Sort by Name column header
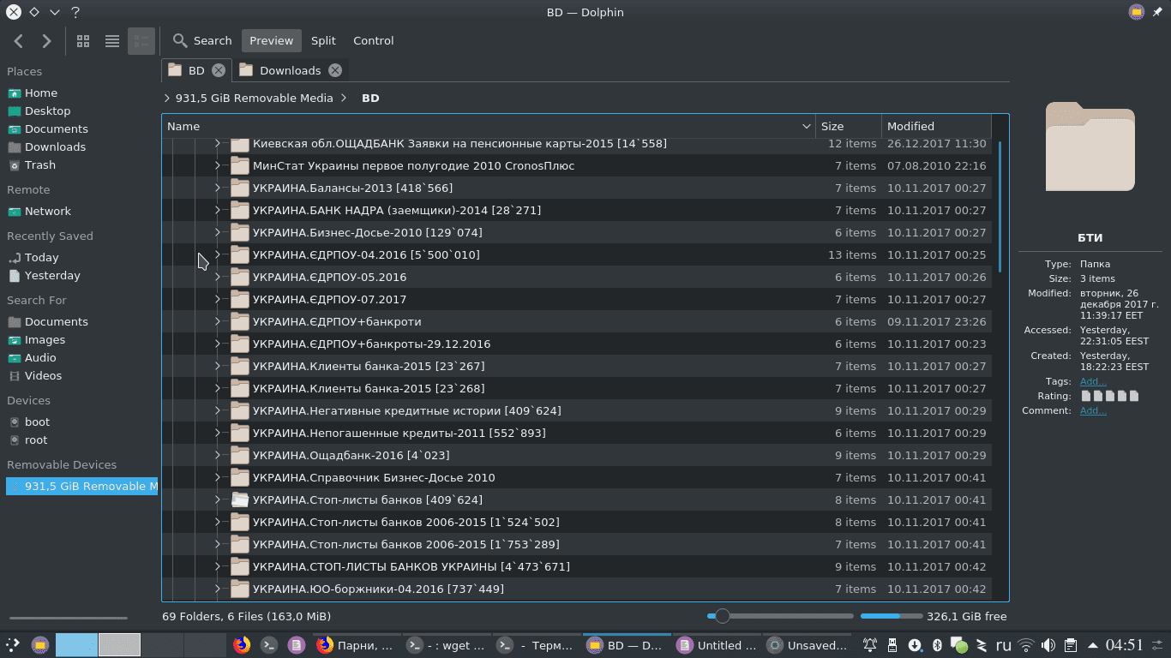Screen dimensions: 1171x658 pos(489,126)
